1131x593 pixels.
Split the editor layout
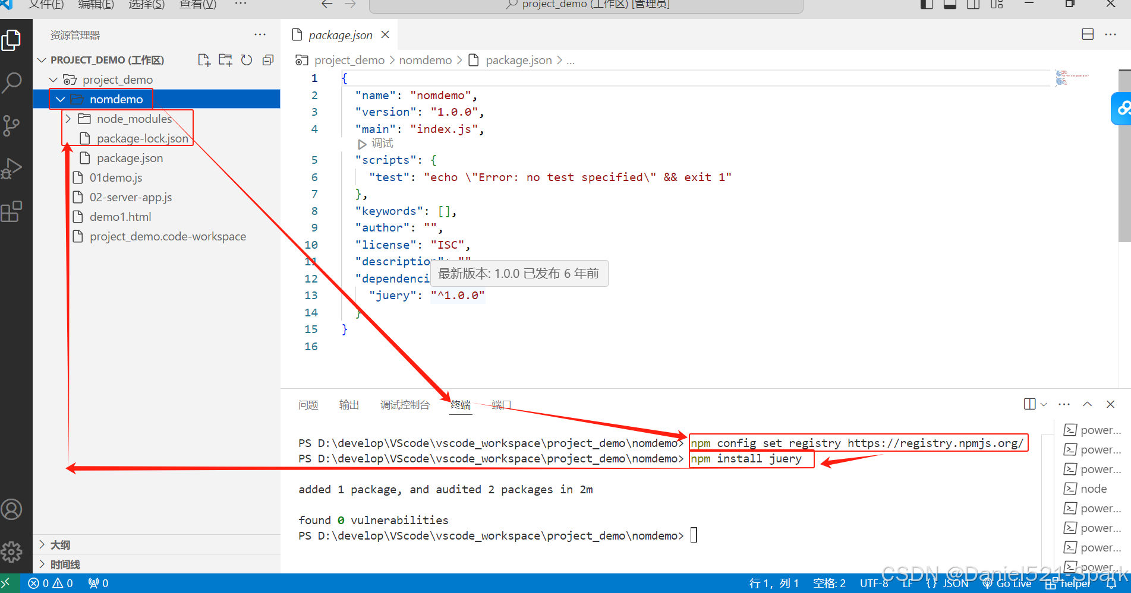click(x=1088, y=34)
